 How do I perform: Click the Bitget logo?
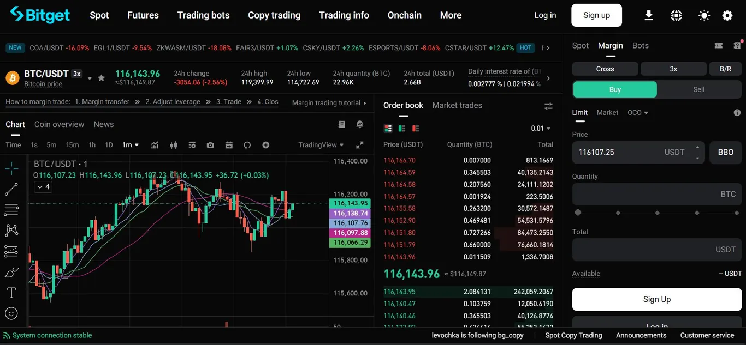40,15
